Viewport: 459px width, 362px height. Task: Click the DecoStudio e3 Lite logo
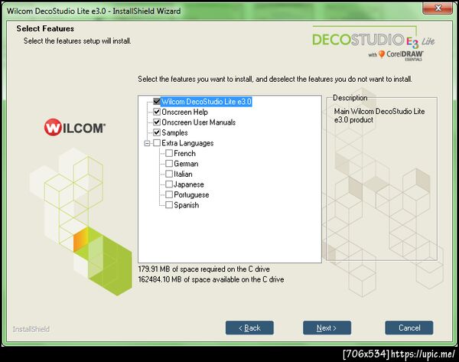point(373,41)
